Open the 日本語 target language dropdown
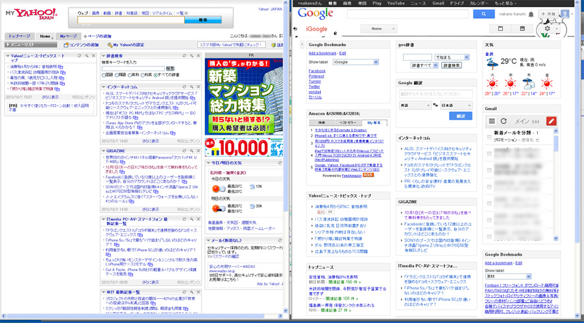Screen dimensions: 584x323 pyautogui.click(x=456, y=106)
